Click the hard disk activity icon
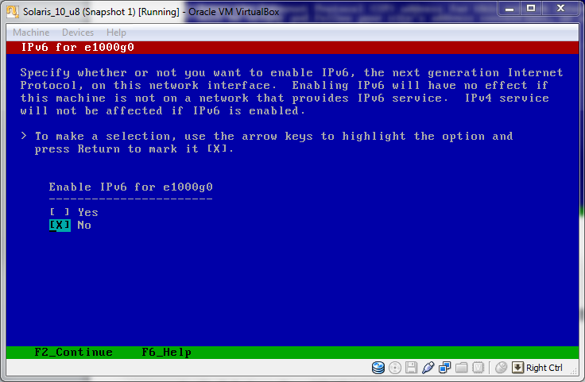The width and height of the screenshot is (585, 382). (x=378, y=368)
